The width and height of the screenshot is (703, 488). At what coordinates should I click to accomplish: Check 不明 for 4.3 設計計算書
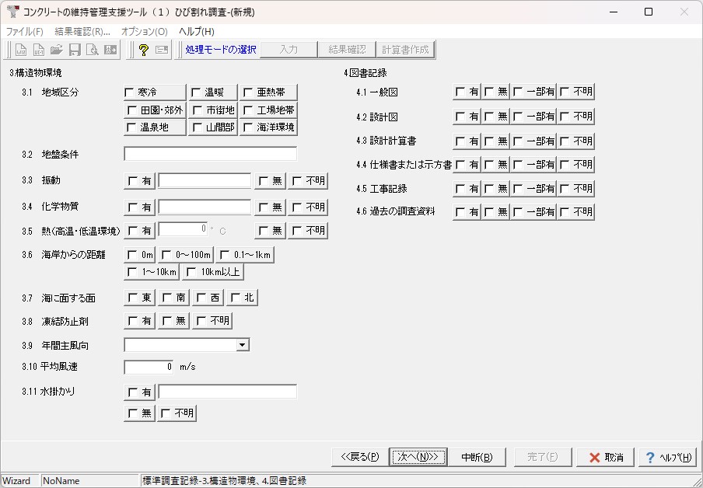(565, 141)
